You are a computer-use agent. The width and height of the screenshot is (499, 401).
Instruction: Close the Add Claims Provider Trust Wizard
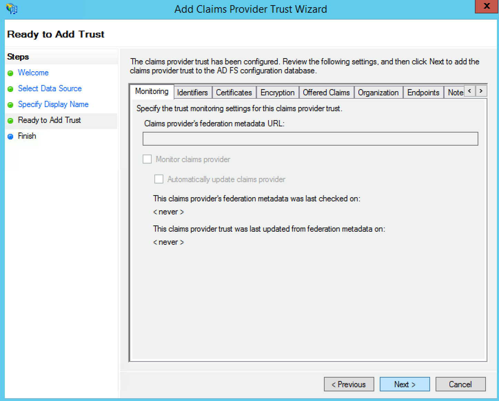[x=487, y=6]
